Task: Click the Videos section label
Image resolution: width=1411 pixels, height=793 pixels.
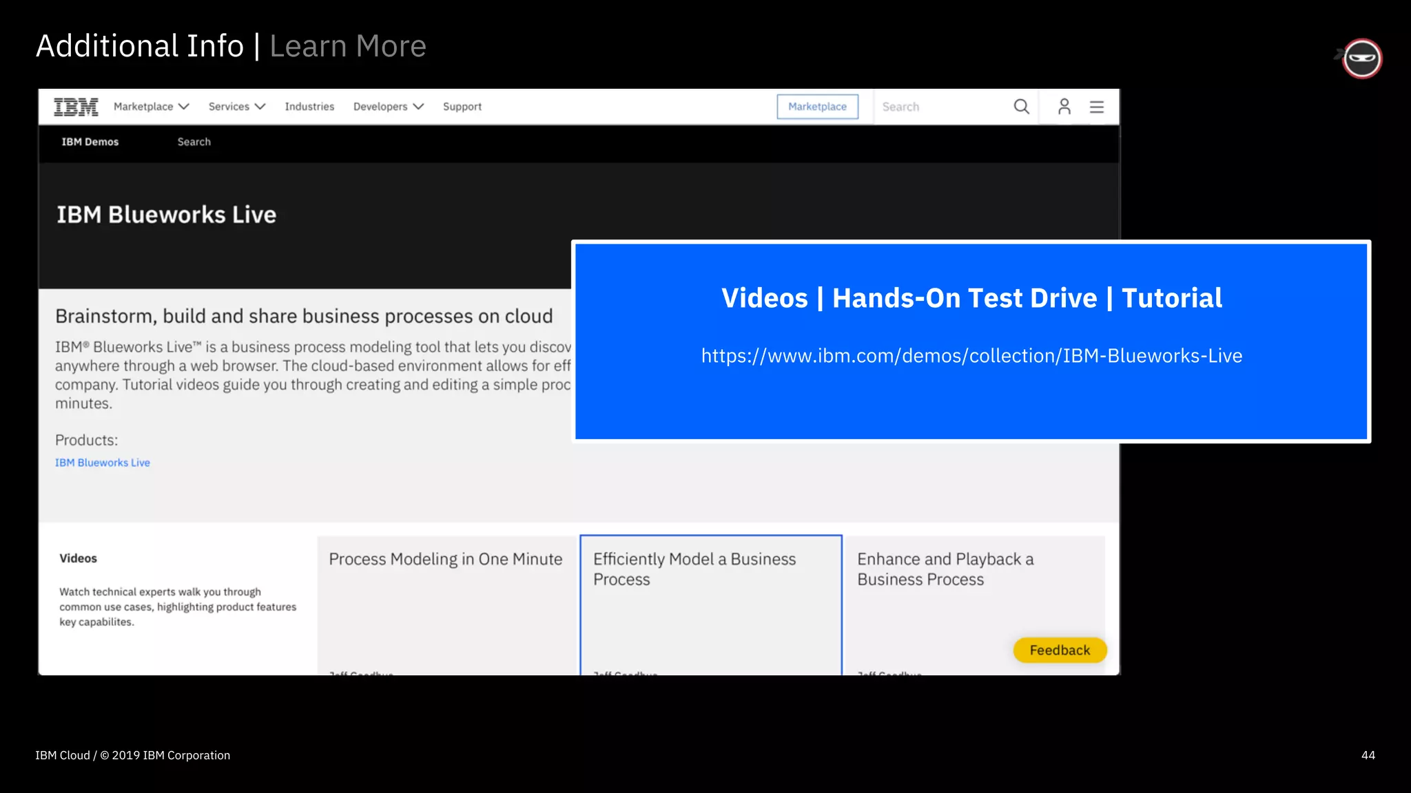Action: (x=78, y=558)
